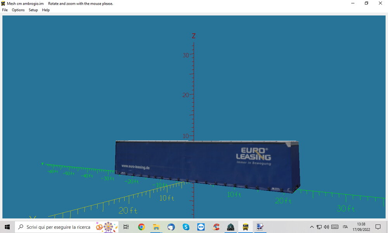This screenshot has width=388, height=233.
Task: Open TeamViewer from the taskbar
Action: (x=201, y=227)
